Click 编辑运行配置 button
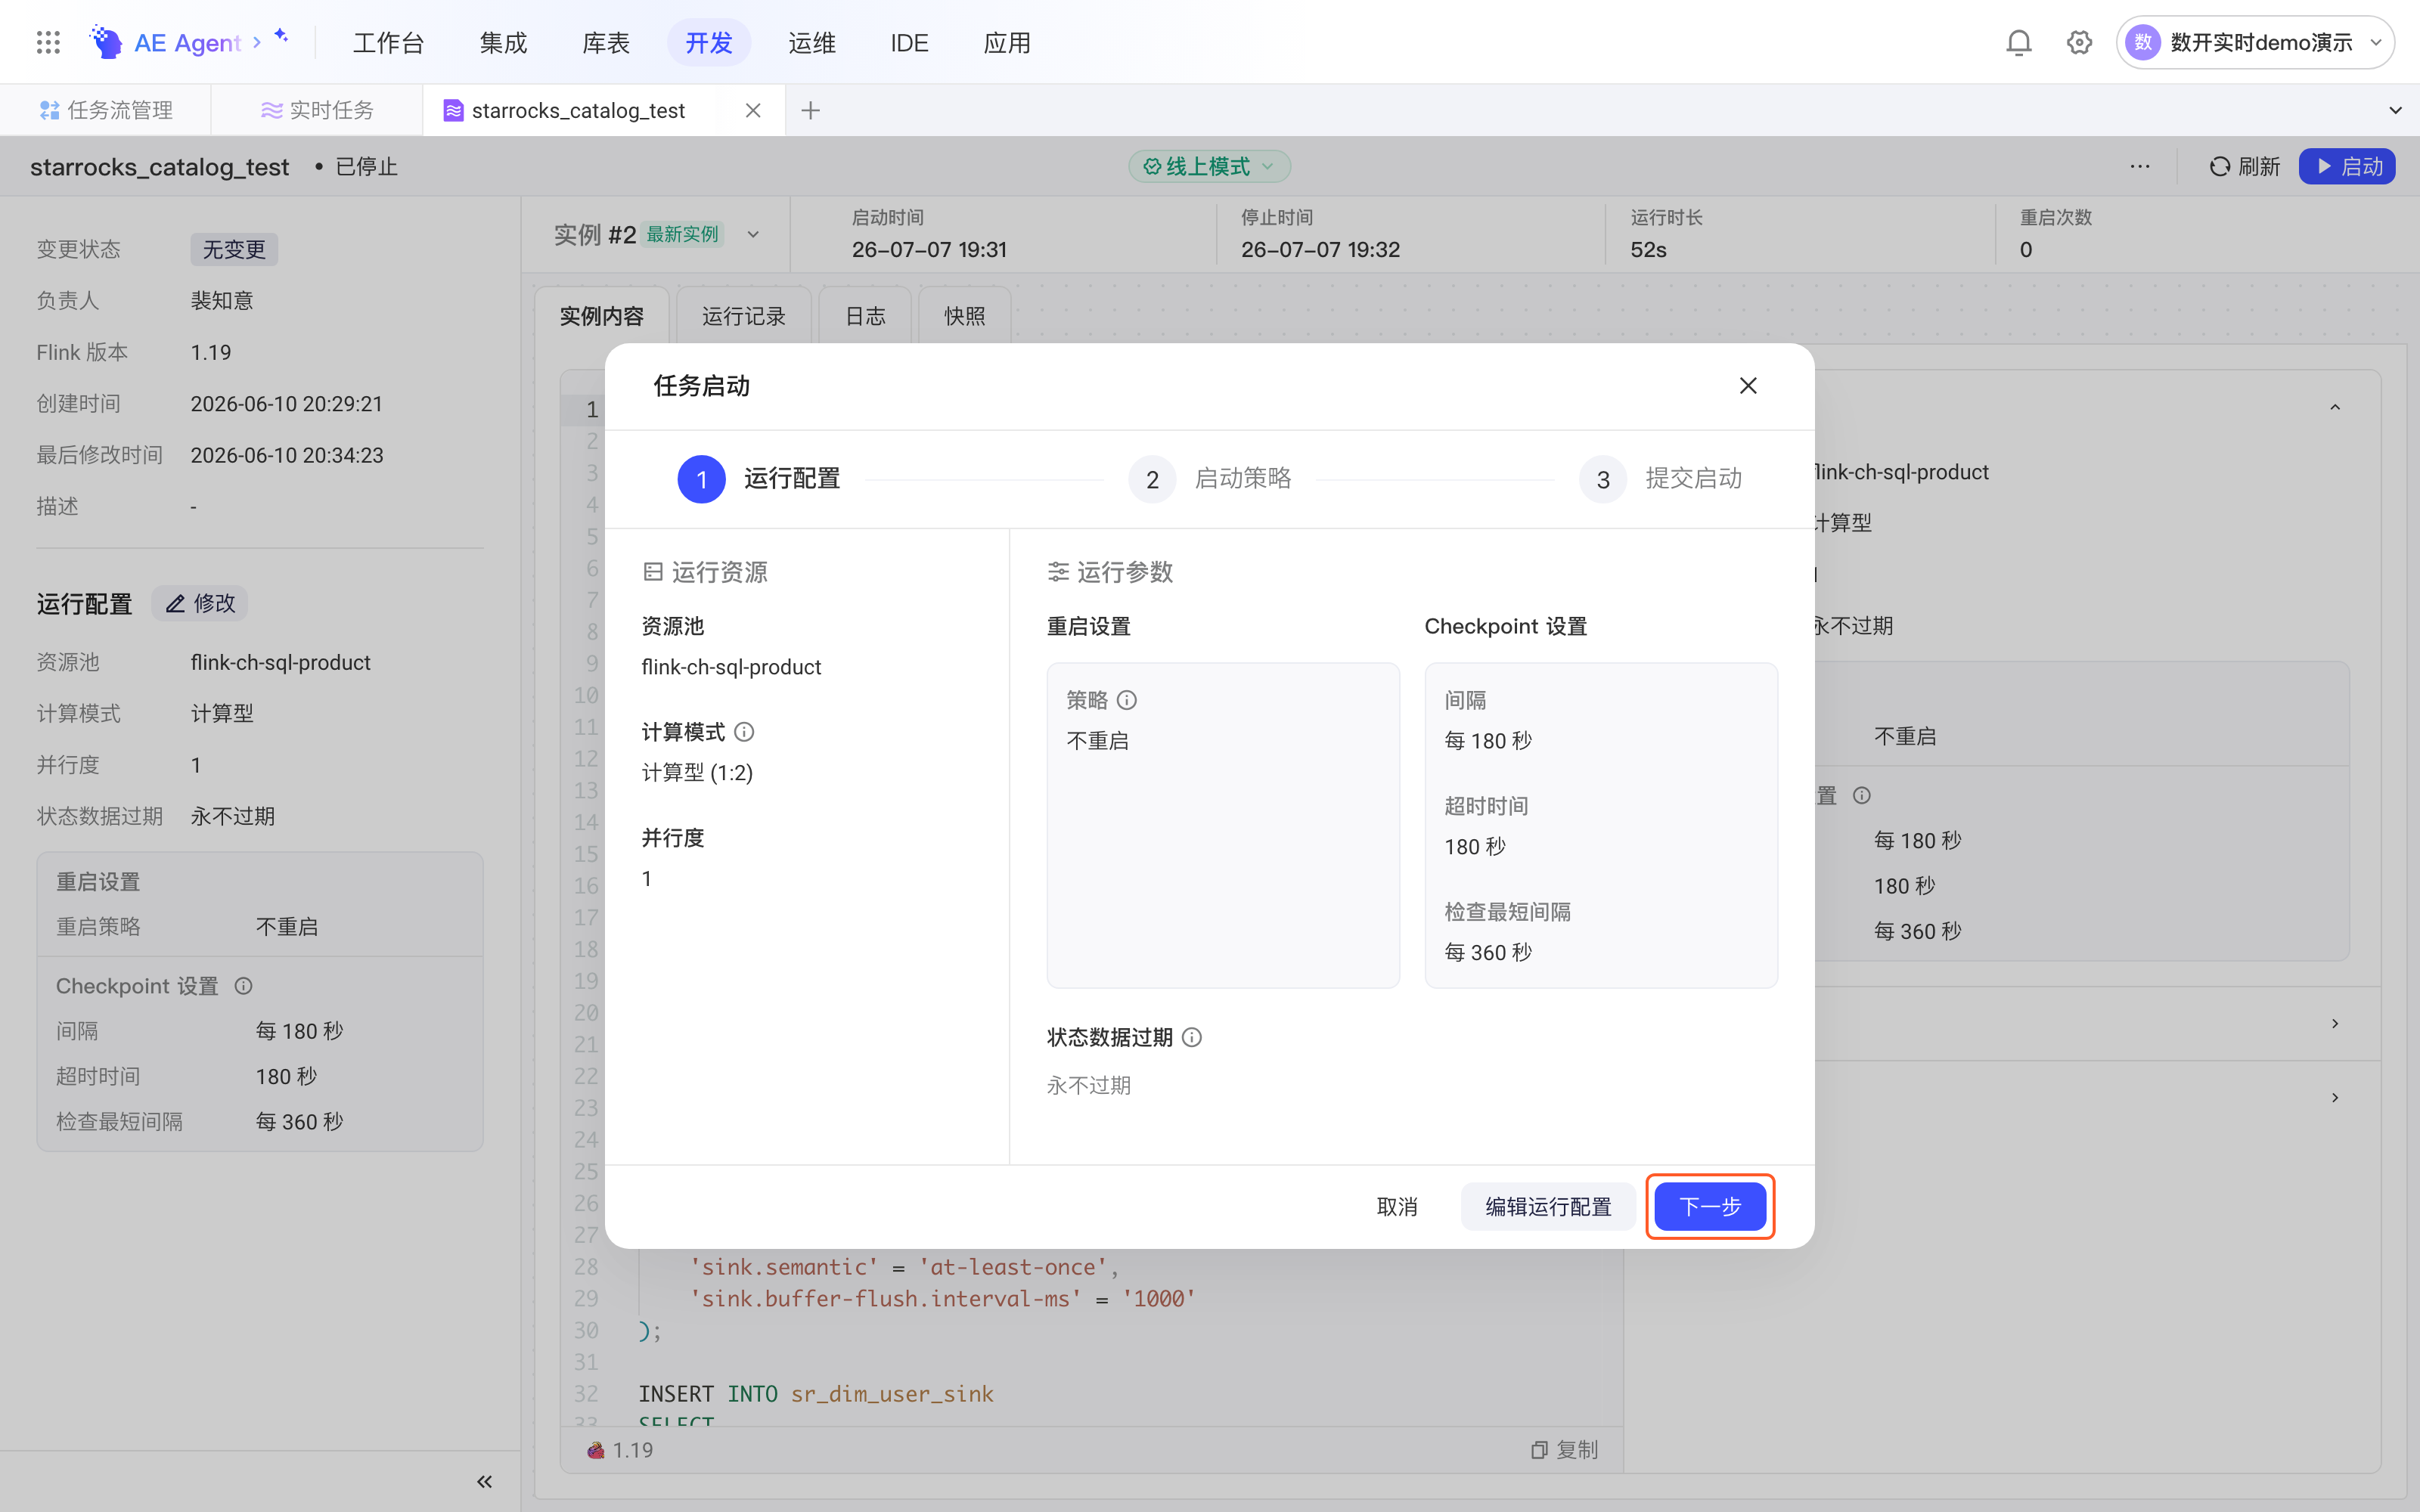The height and width of the screenshot is (1512, 2420). point(1548,1206)
